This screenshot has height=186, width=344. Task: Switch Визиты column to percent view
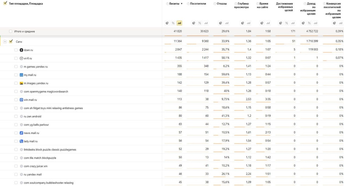coord(173,23)
